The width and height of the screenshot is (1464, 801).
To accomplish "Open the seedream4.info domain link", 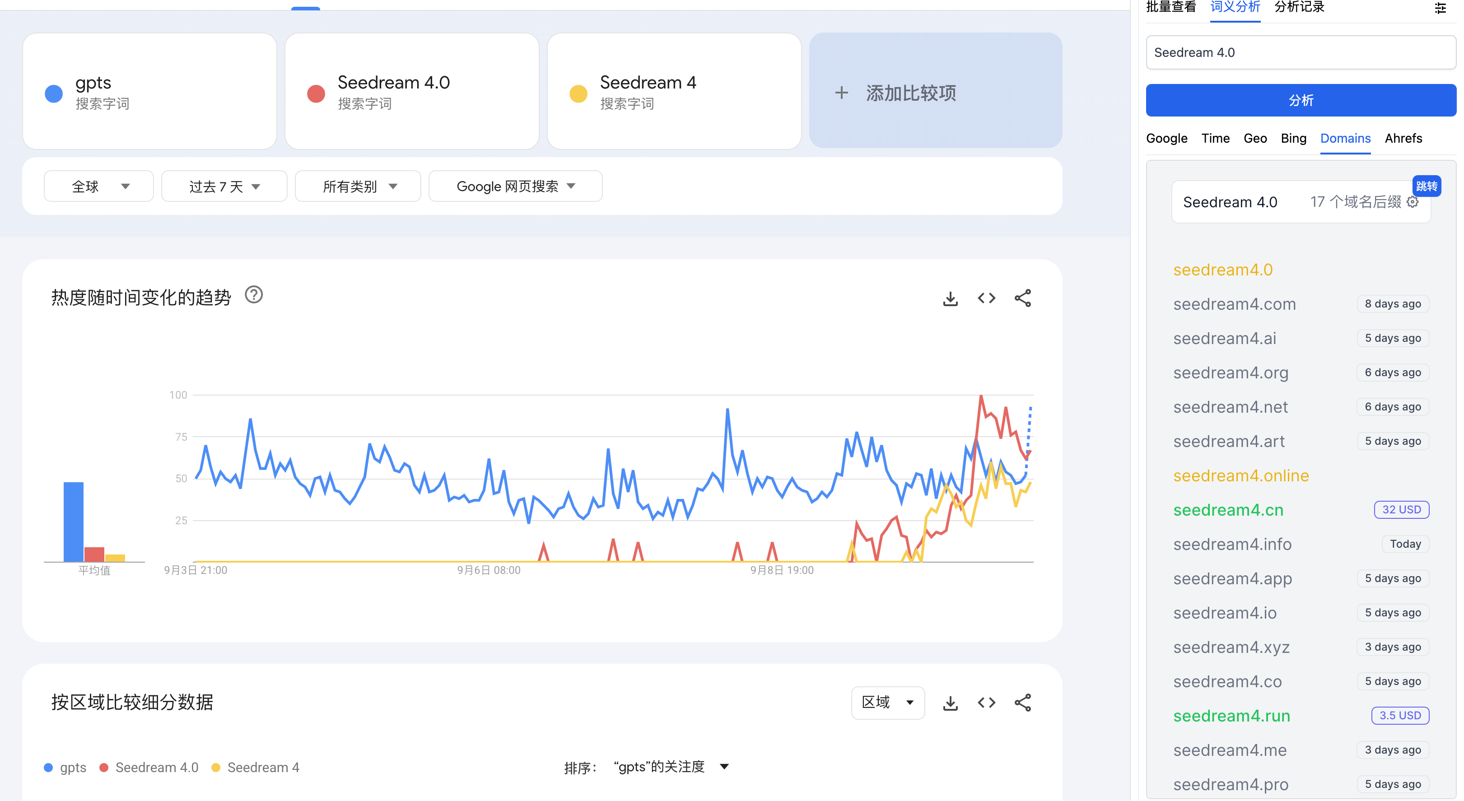I will point(1232,544).
